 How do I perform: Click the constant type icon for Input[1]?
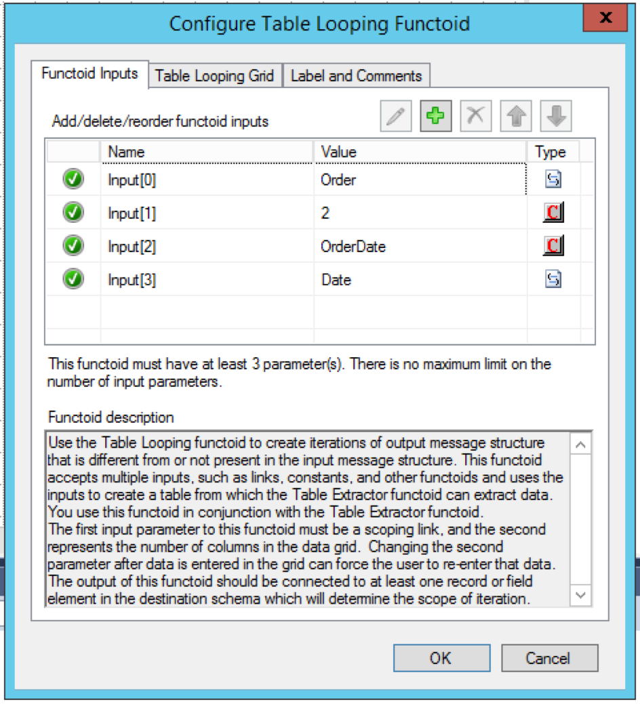(553, 212)
